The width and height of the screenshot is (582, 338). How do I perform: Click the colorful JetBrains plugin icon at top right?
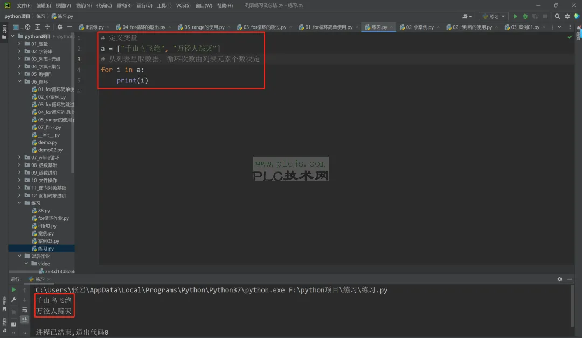click(x=577, y=16)
